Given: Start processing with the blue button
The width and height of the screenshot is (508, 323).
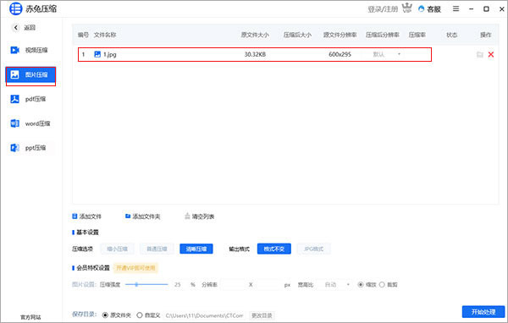Looking at the screenshot, I should click(x=483, y=312).
